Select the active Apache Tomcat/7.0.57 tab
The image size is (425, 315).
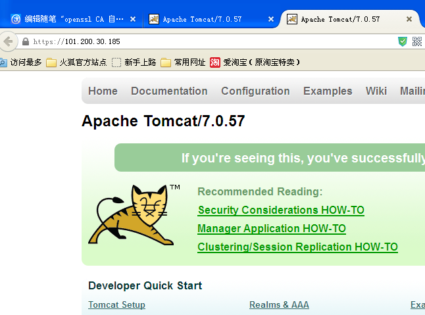click(x=349, y=19)
